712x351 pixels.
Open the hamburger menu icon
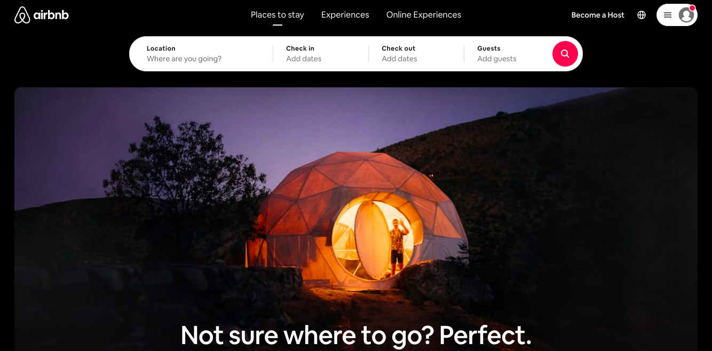pyautogui.click(x=668, y=15)
